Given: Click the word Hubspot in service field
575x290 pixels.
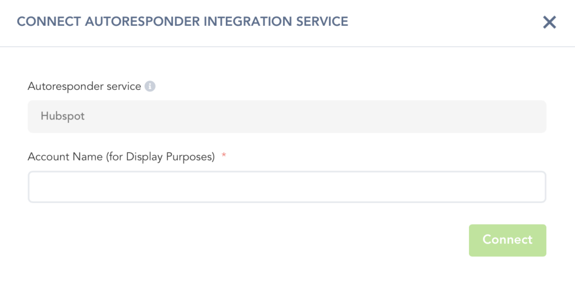Looking at the screenshot, I should pyautogui.click(x=62, y=117).
